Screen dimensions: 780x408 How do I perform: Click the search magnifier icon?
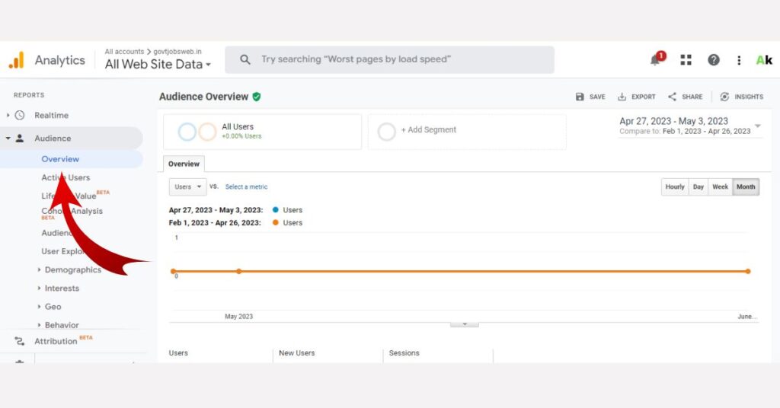pyautogui.click(x=245, y=59)
